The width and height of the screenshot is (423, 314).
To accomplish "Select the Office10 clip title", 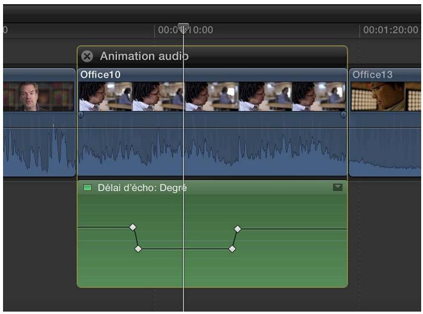I will [x=101, y=75].
